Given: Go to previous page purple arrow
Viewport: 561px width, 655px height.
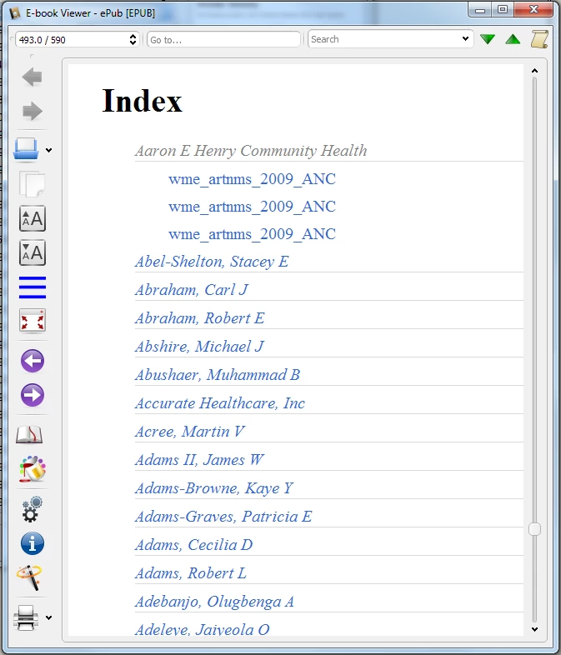Looking at the screenshot, I should tap(33, 361).
